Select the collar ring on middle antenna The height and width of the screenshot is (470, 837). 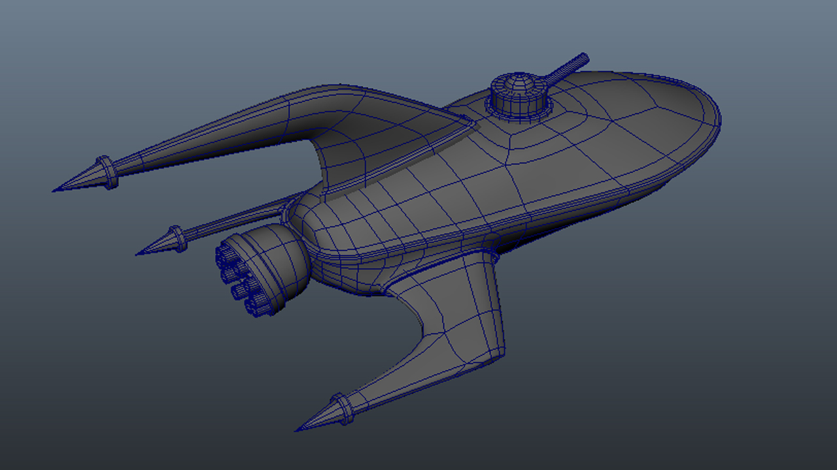pos(177,238)
